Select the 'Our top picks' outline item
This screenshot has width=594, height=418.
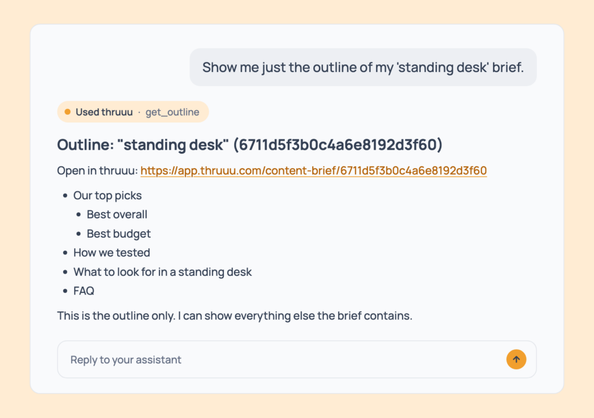[x=107, y=195]
